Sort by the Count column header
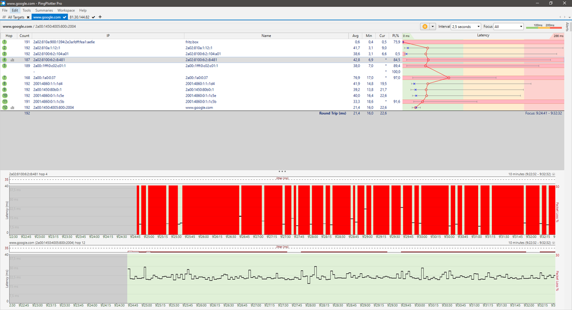The width and height of the screenshot is (572, 310). pos(25,36)
